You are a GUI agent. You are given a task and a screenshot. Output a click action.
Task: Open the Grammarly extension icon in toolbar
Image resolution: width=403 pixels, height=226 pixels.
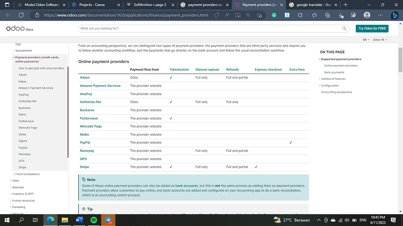(x=274, y=15)
